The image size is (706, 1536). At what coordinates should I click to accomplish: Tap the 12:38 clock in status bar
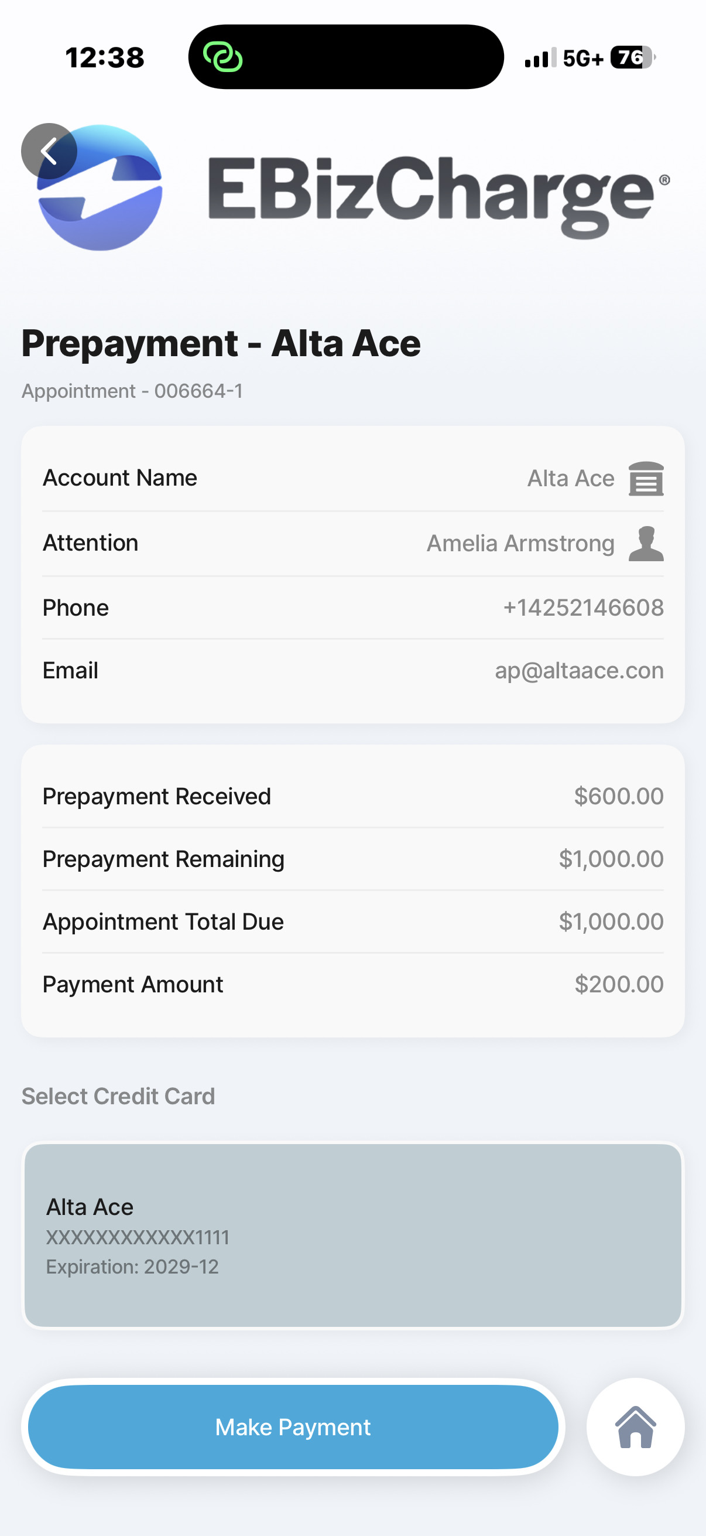(x=105, y=58)
